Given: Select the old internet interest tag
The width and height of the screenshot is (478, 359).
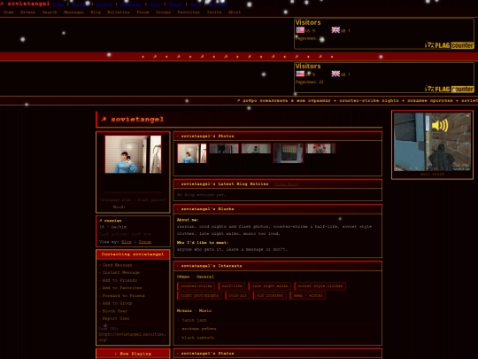Looking at the screenshot, I should point(270,295).
